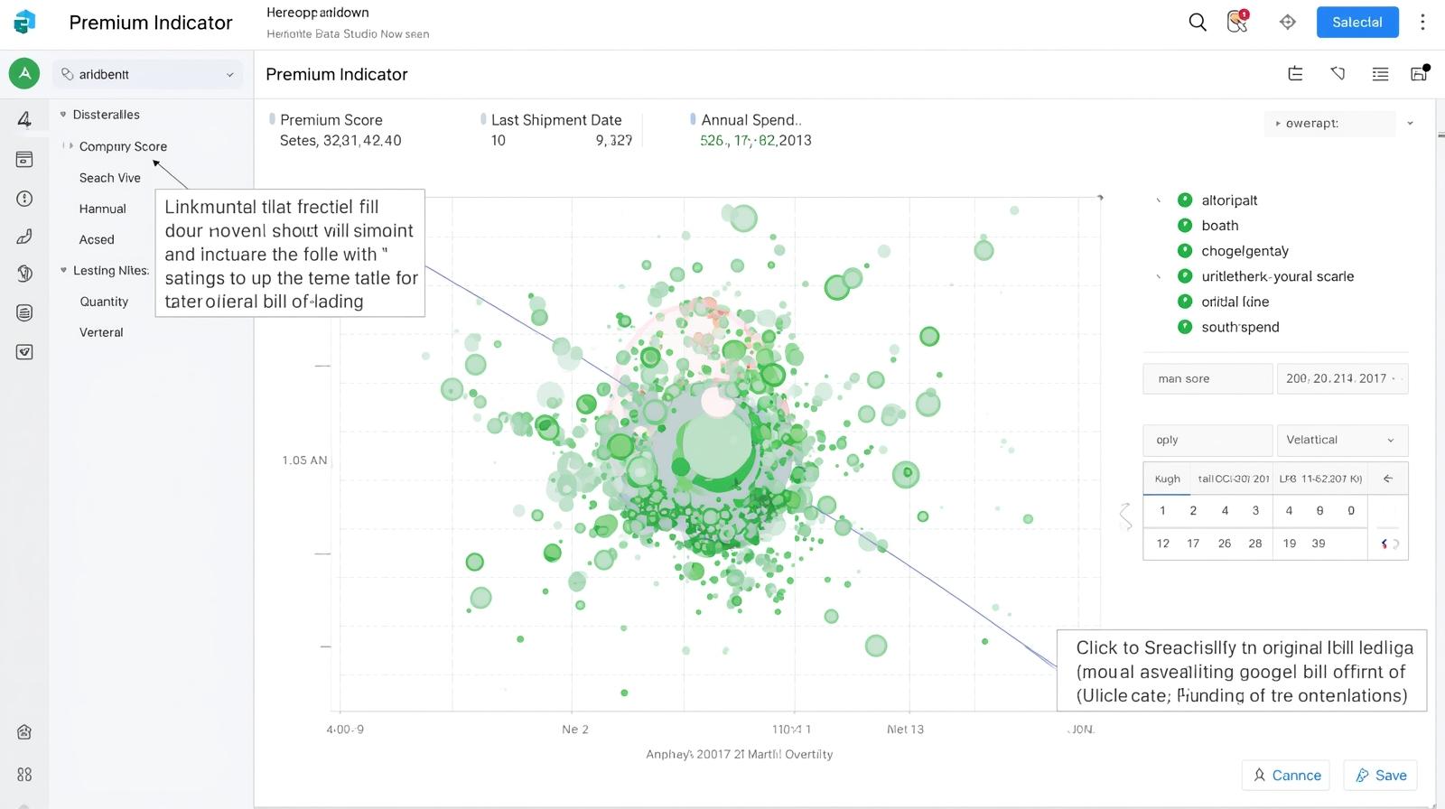Toggle the altoripalt legend indicator
The height and width of the screenshot is (809, 1445).
click(x=1185, y=200)
